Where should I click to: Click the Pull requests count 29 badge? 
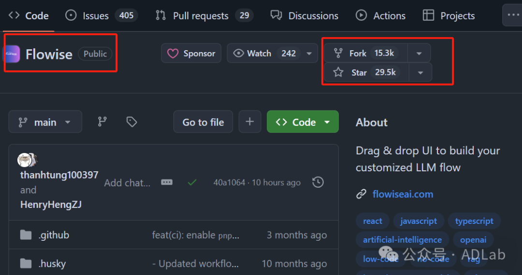(x=245, y=15)
